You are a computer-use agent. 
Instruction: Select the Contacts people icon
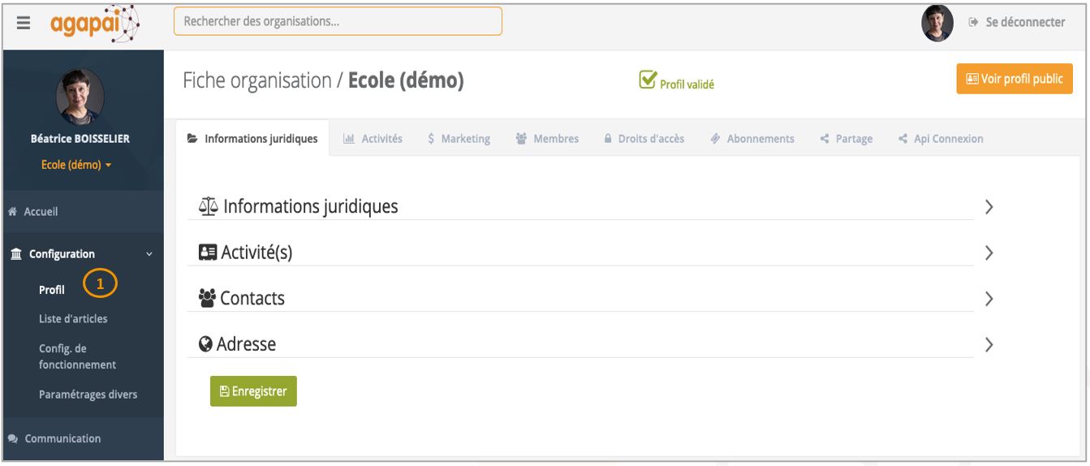[x=207, y=299]
